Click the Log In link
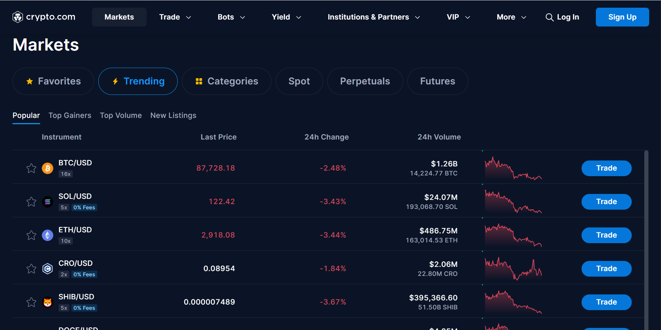Viewport: 661px width, 330px height. (568, 17)
